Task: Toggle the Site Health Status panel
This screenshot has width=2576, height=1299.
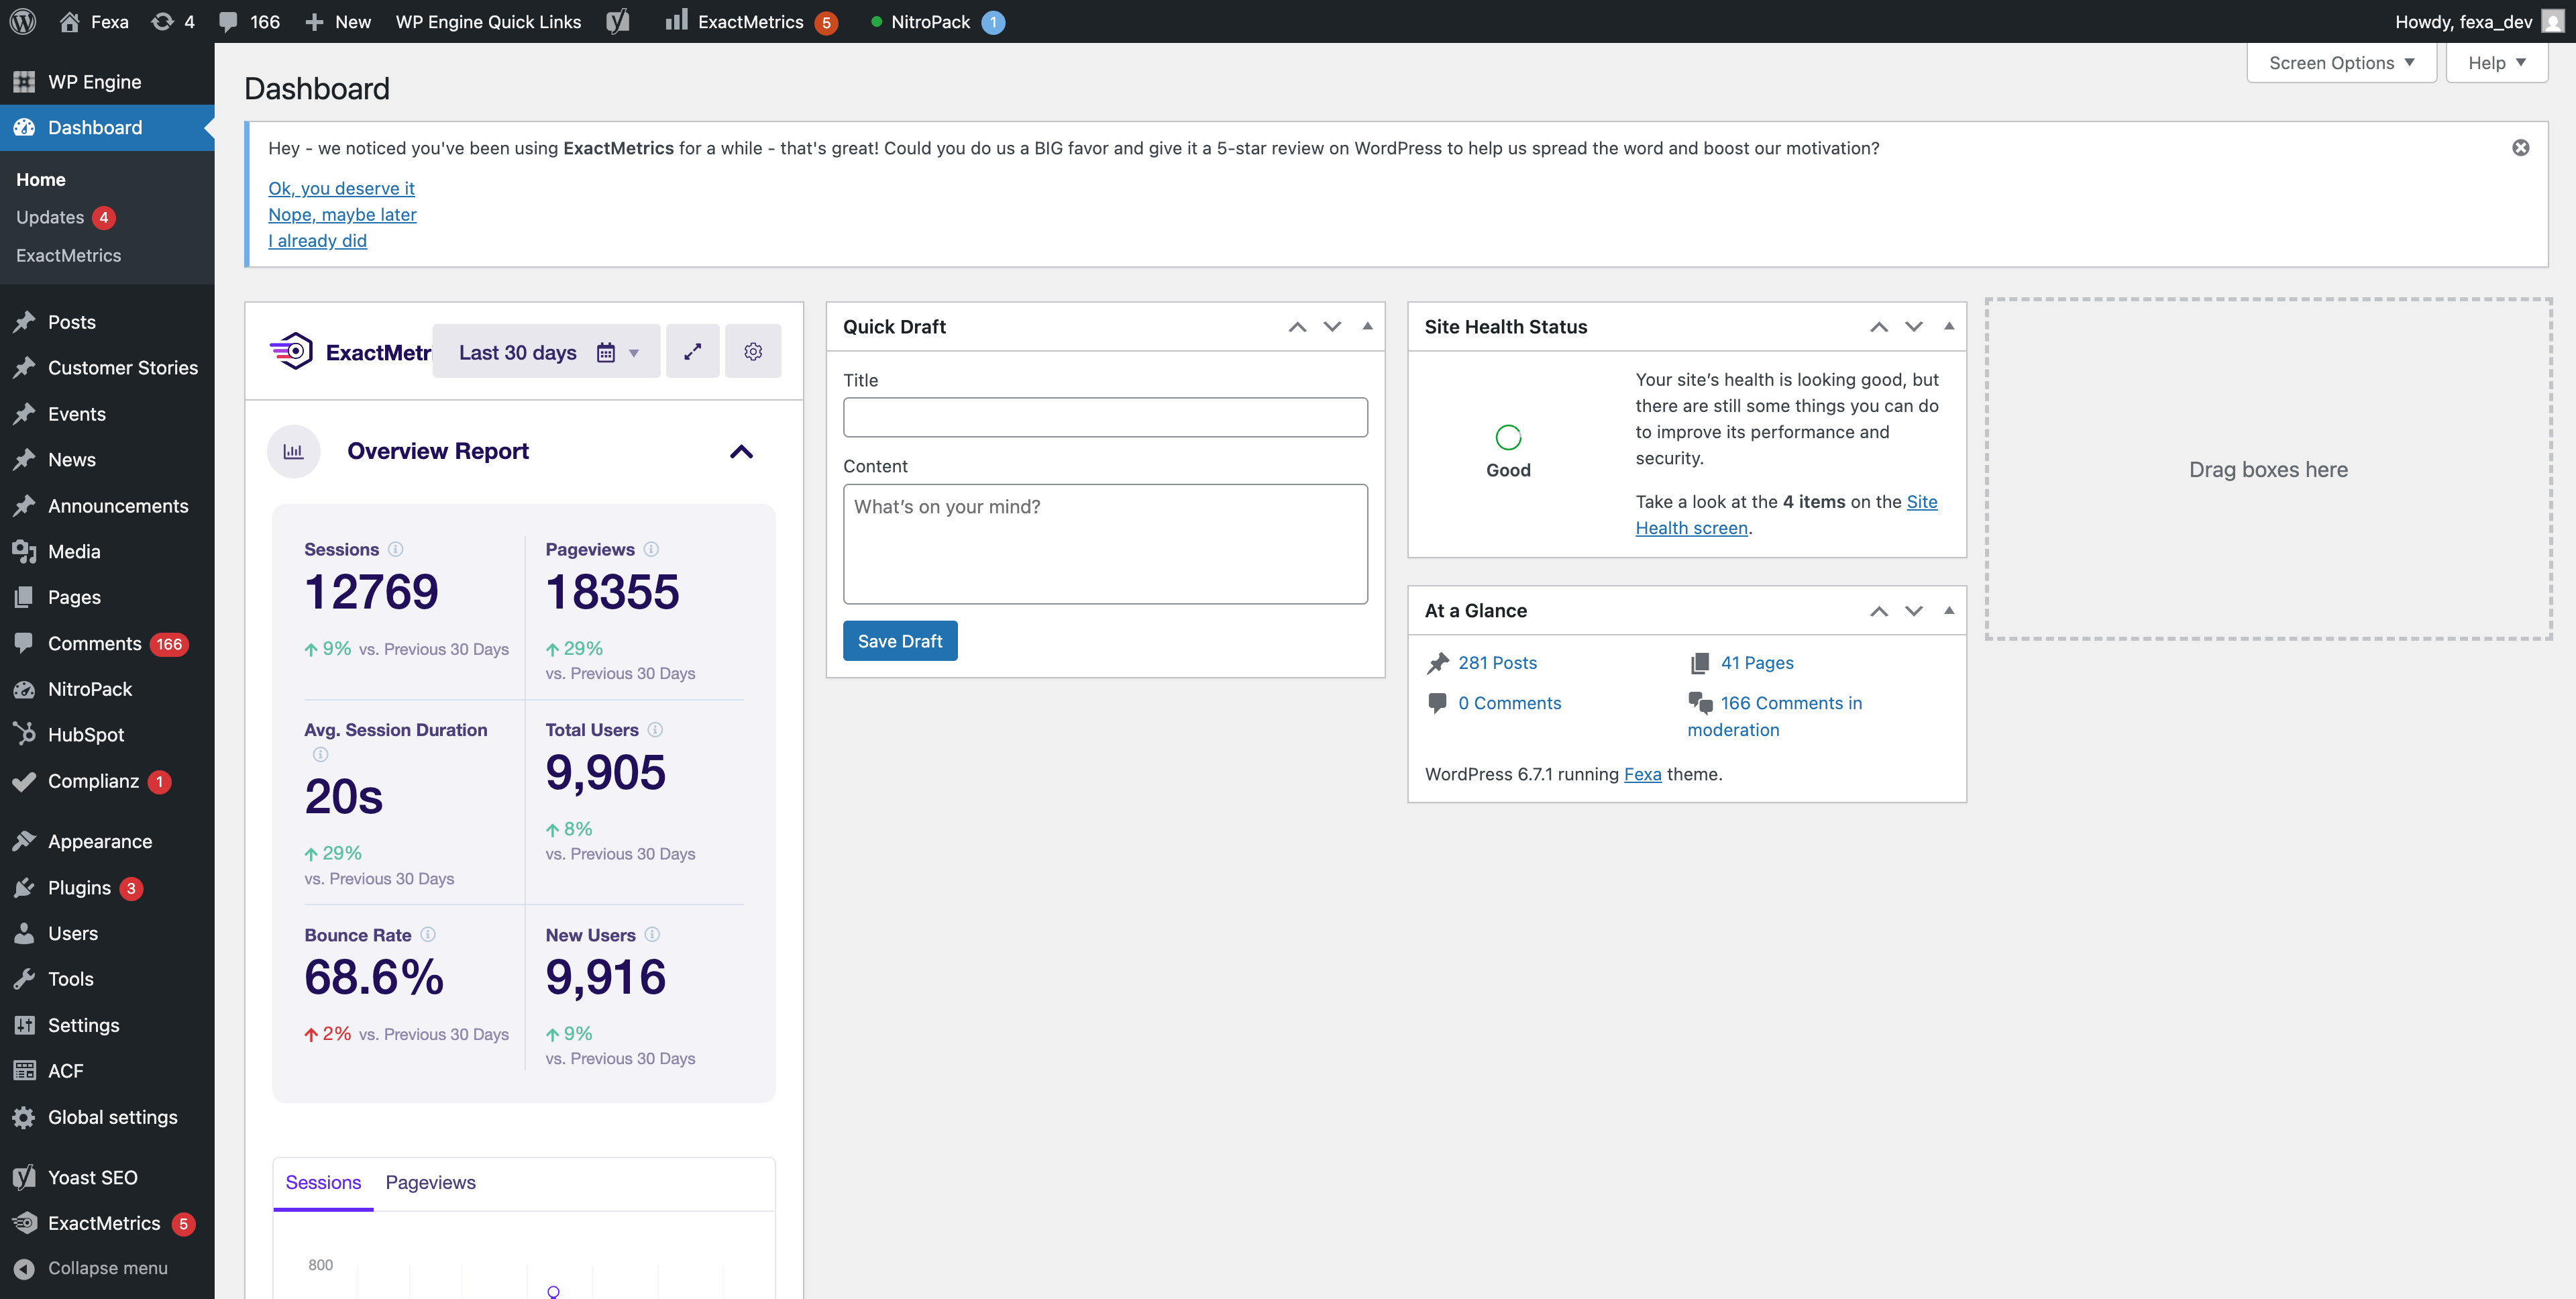Action: (1948, 326)
